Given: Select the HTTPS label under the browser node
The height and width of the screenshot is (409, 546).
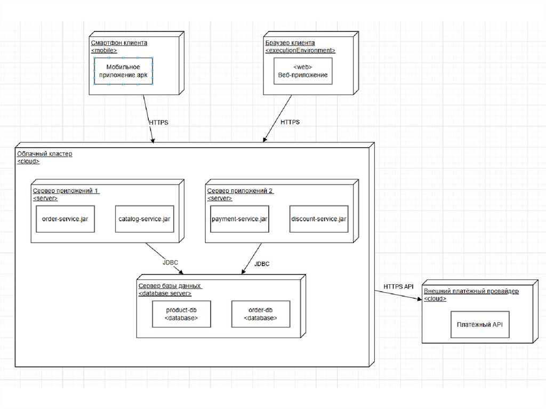Looking at the screenshot, I should (290, 122).
